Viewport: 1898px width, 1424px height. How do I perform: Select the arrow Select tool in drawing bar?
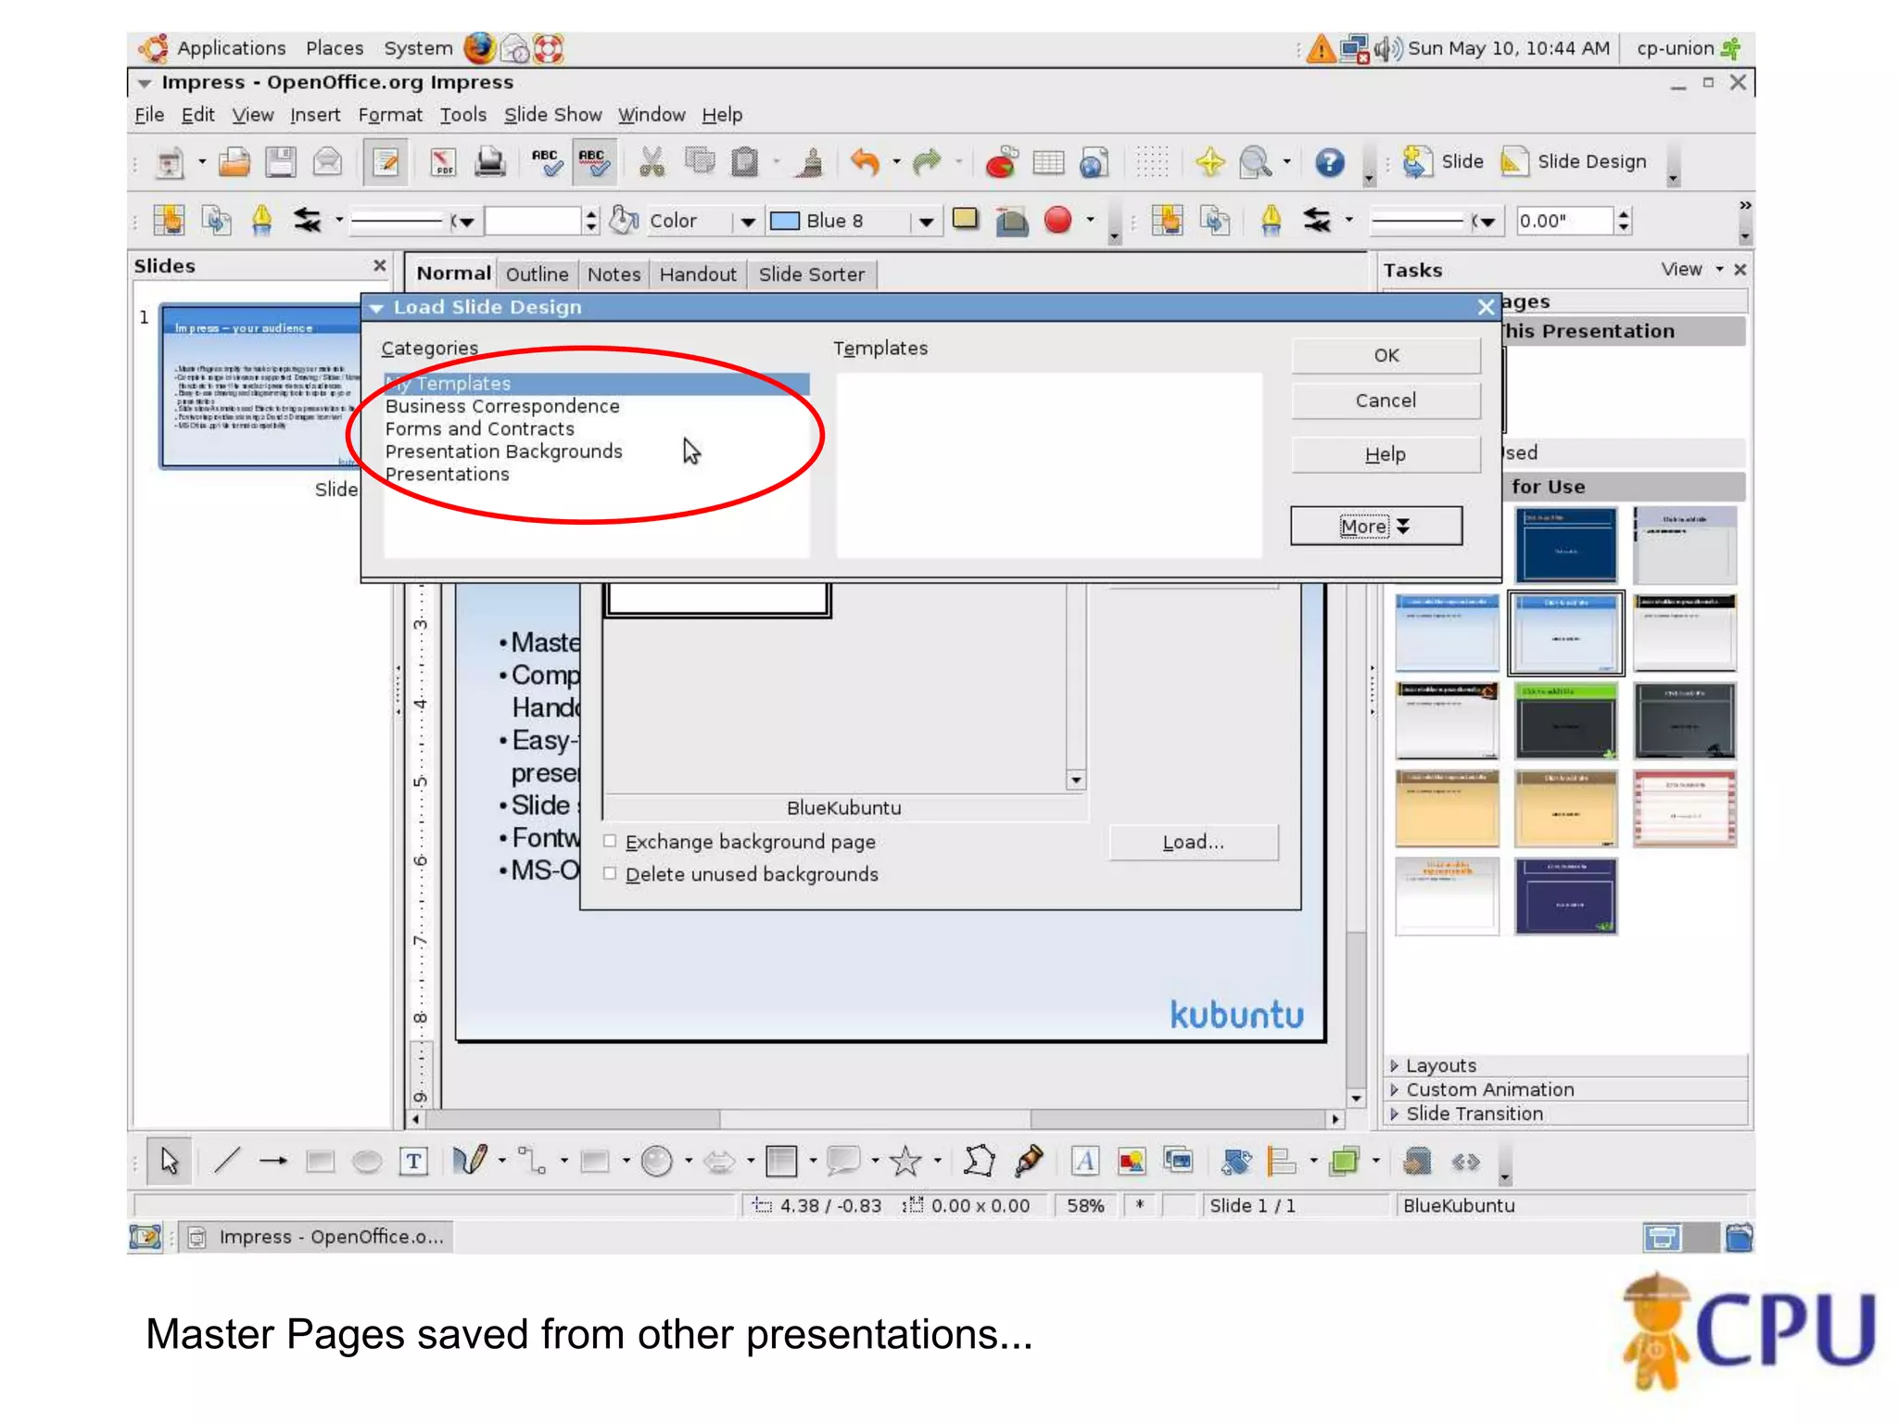click(169, 1161)
